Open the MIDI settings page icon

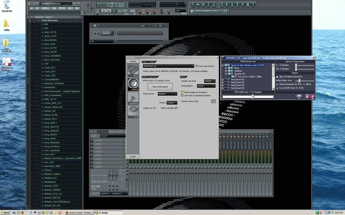133,71
